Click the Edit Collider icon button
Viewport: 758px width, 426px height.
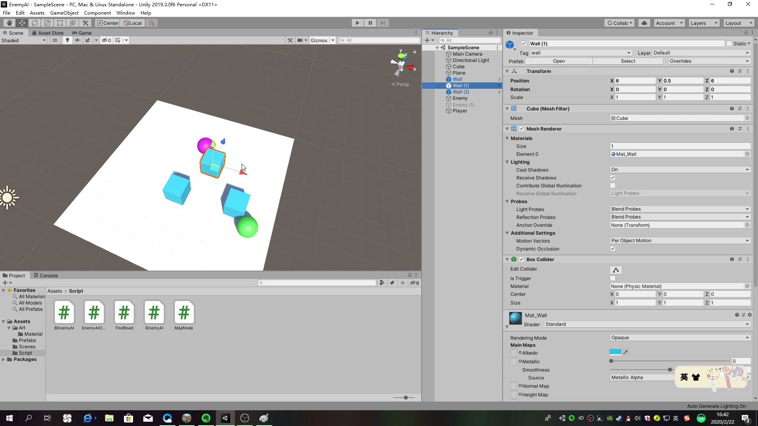pos(615,270)
